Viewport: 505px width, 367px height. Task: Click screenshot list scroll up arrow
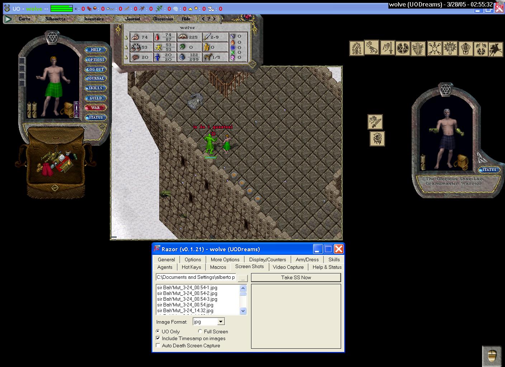[x=243, y=288]
